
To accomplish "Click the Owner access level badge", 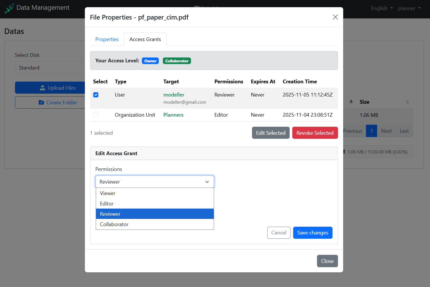I will pos(150,61).
